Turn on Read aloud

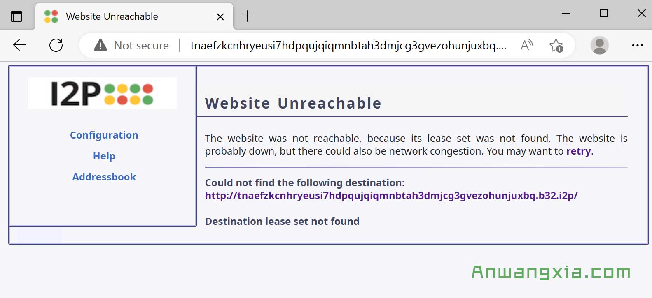(526, 45)
